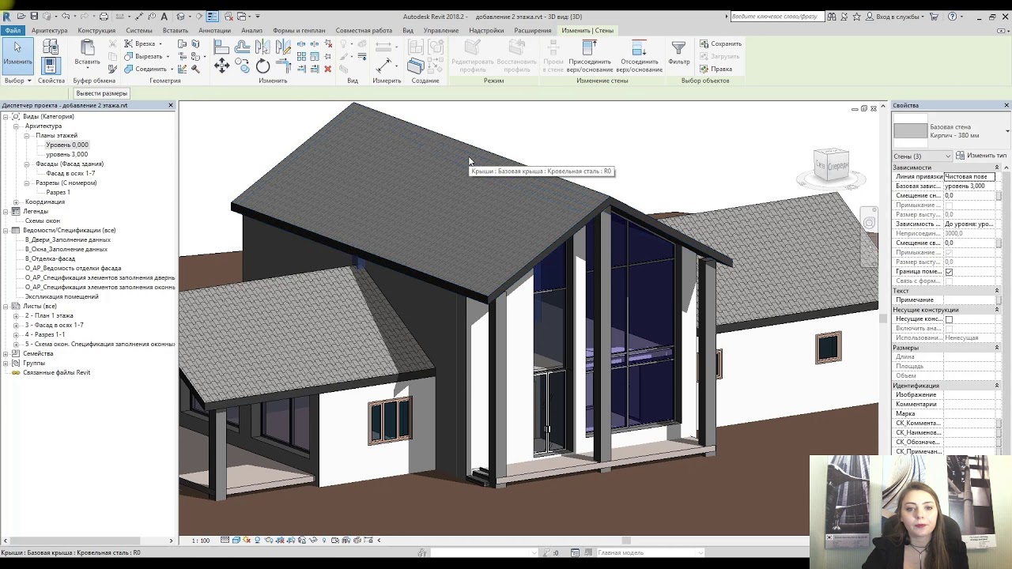Click Присоединить верх/основание tool

tap(590, 55)
